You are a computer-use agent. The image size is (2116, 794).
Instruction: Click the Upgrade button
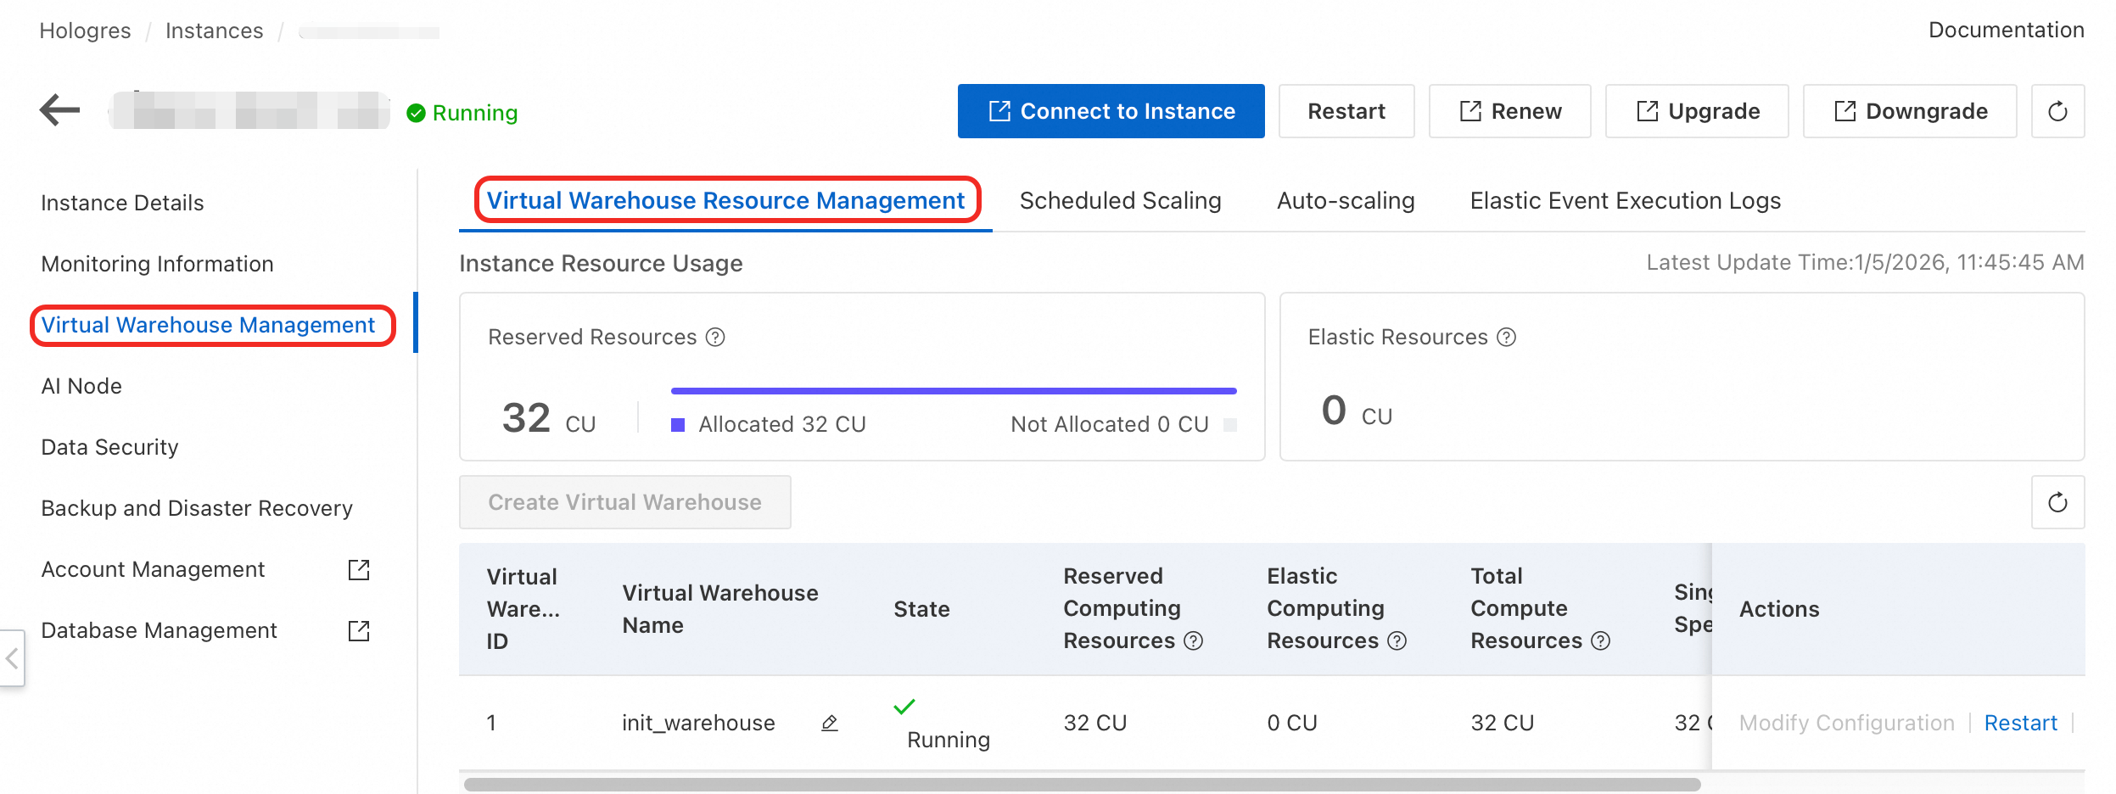1697,111
